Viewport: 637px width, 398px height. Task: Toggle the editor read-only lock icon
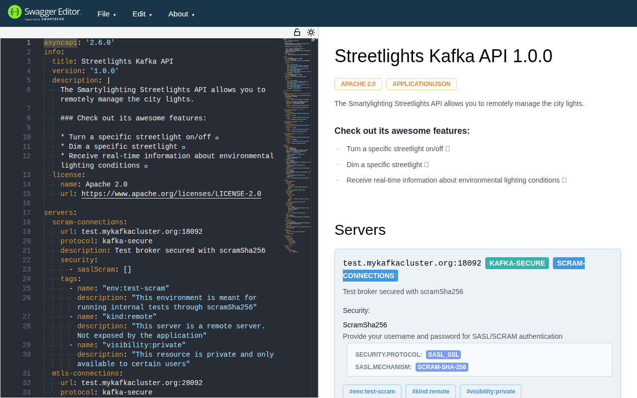(297, 32)
